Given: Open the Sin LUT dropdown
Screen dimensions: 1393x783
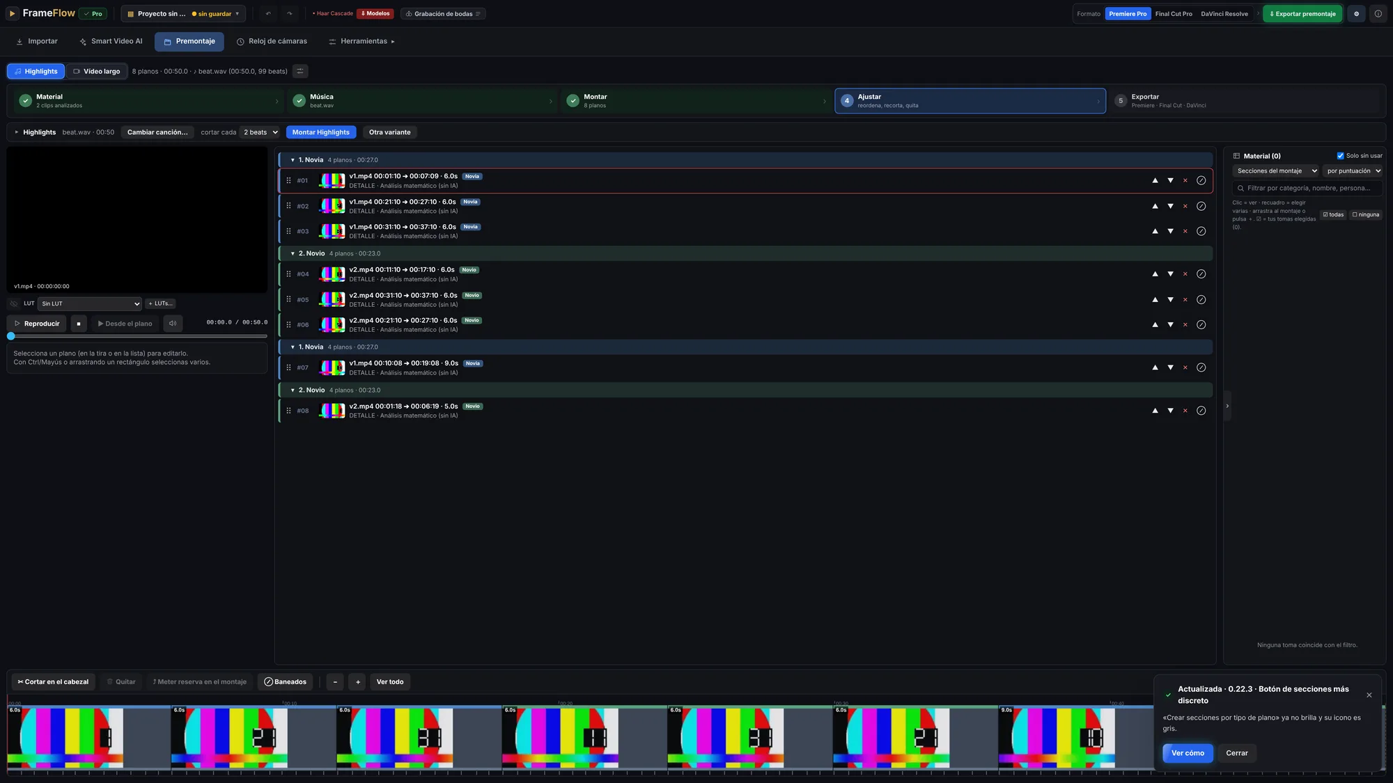Looking at the screenshot, I should pos(90,303).
